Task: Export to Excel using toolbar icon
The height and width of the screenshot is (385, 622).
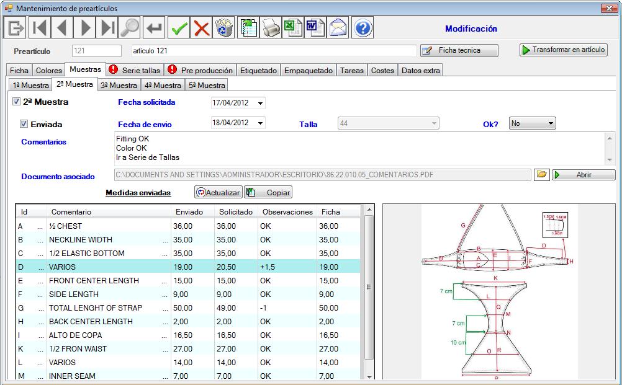Action: pos(292,29)
